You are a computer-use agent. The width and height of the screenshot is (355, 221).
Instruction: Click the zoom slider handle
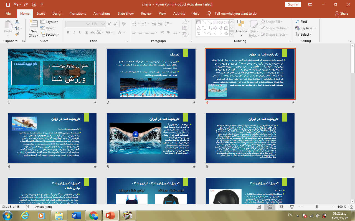coord(317,207)
